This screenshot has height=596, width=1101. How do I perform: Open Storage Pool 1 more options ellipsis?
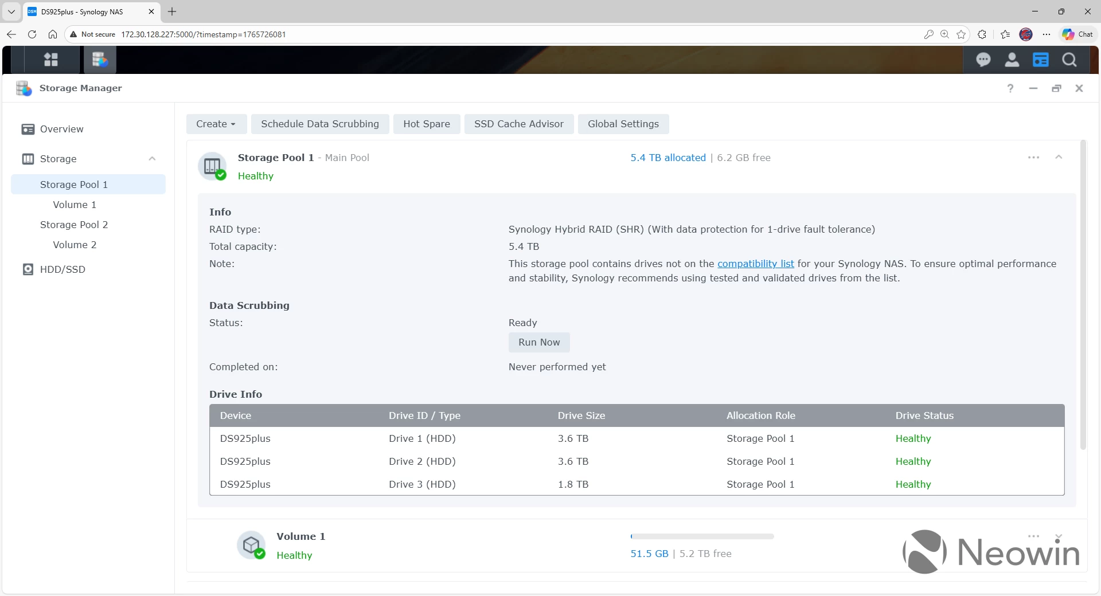point(1033,158)
